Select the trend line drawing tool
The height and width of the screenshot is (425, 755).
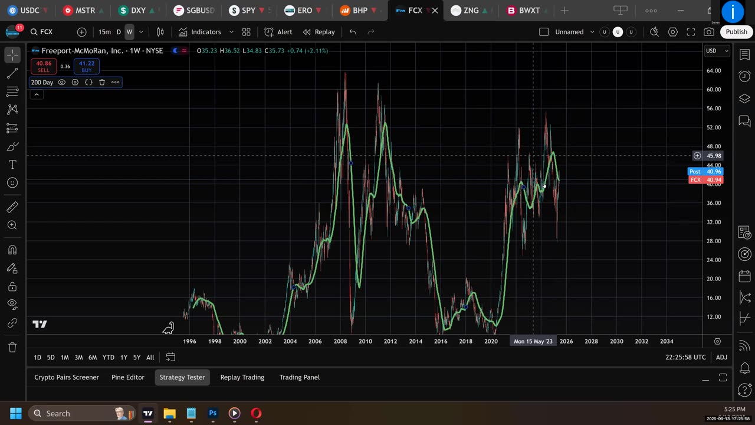pos(12,73)
